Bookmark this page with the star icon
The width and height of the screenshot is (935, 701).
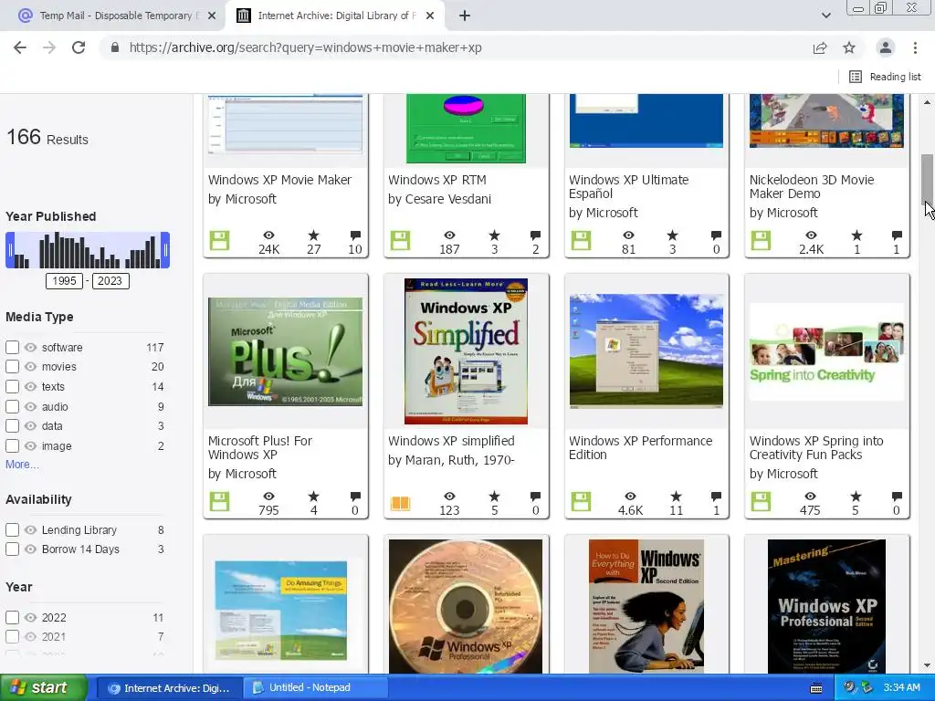[x=849, y=47]
